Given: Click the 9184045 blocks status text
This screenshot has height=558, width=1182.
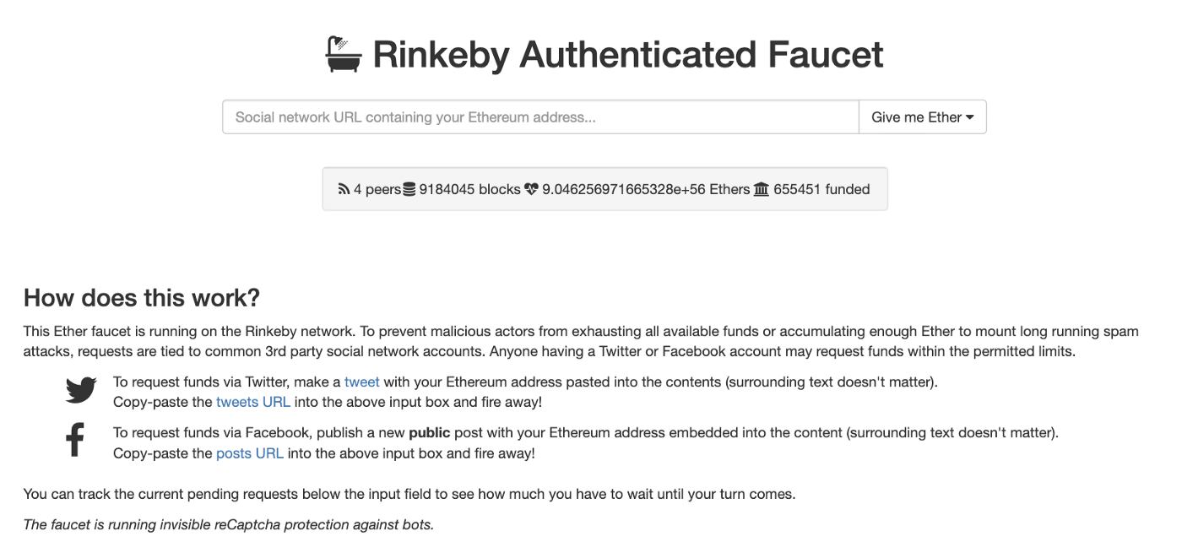Looking at the screenshot, I should point(469,189).
